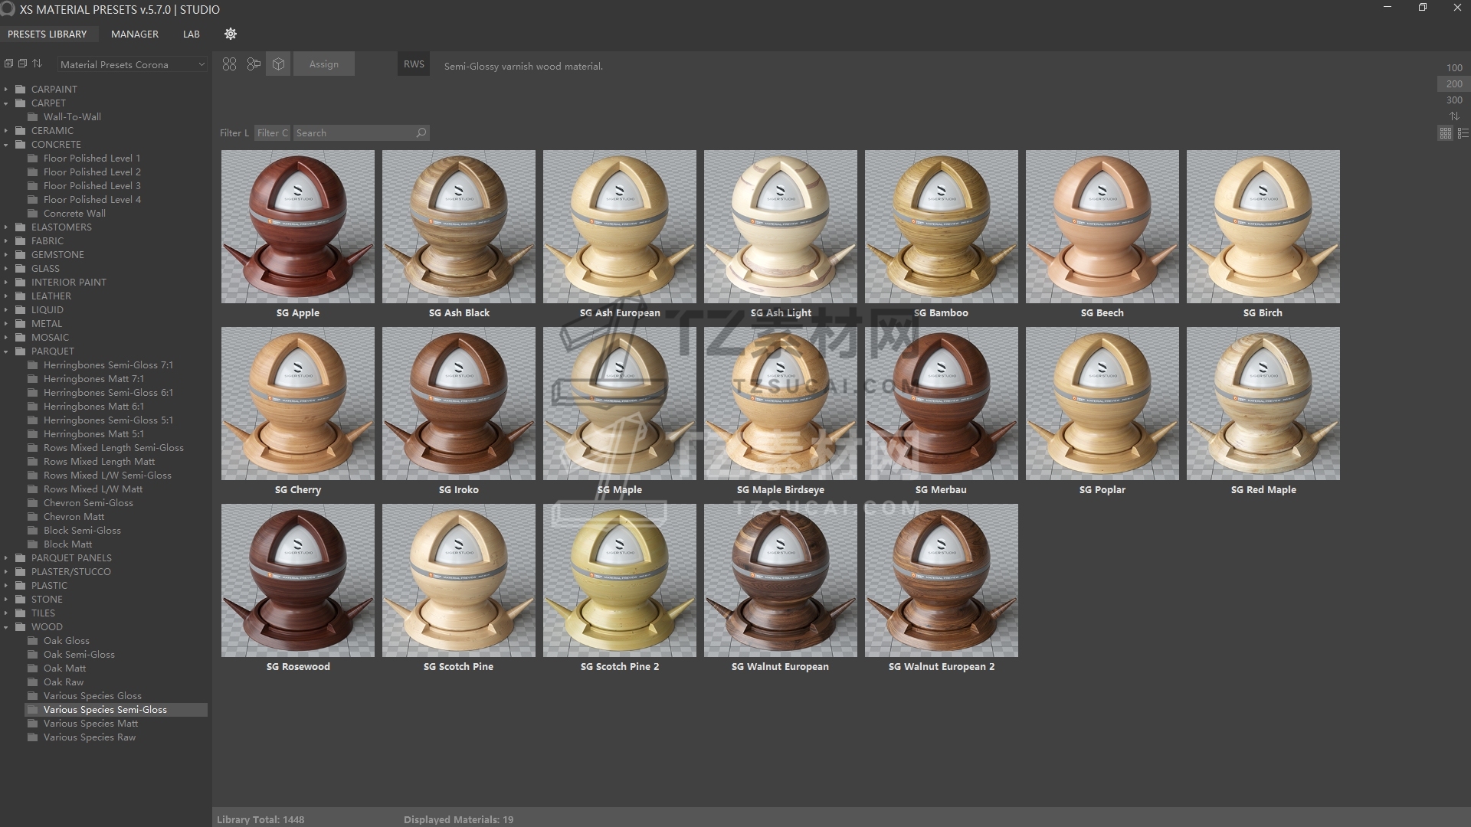The width and height of the screenshot is (1471, 827).
Task: Toggle the RWS option
Action: point(414,64)
